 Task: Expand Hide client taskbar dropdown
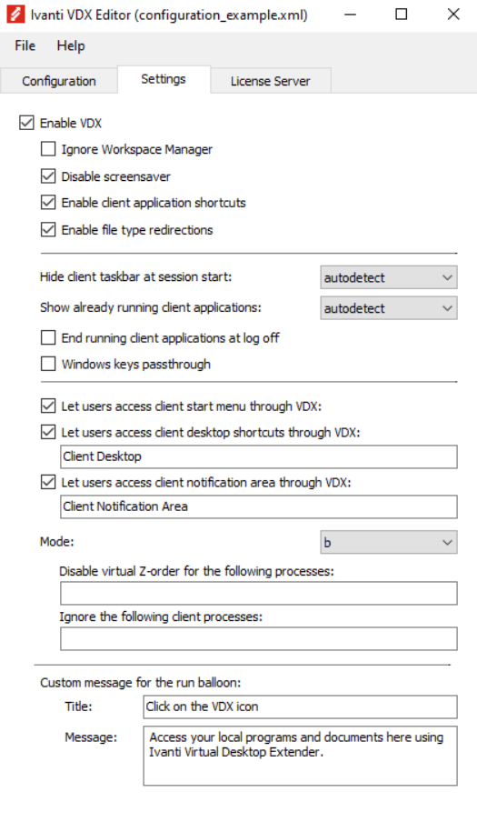click(389, 277)
